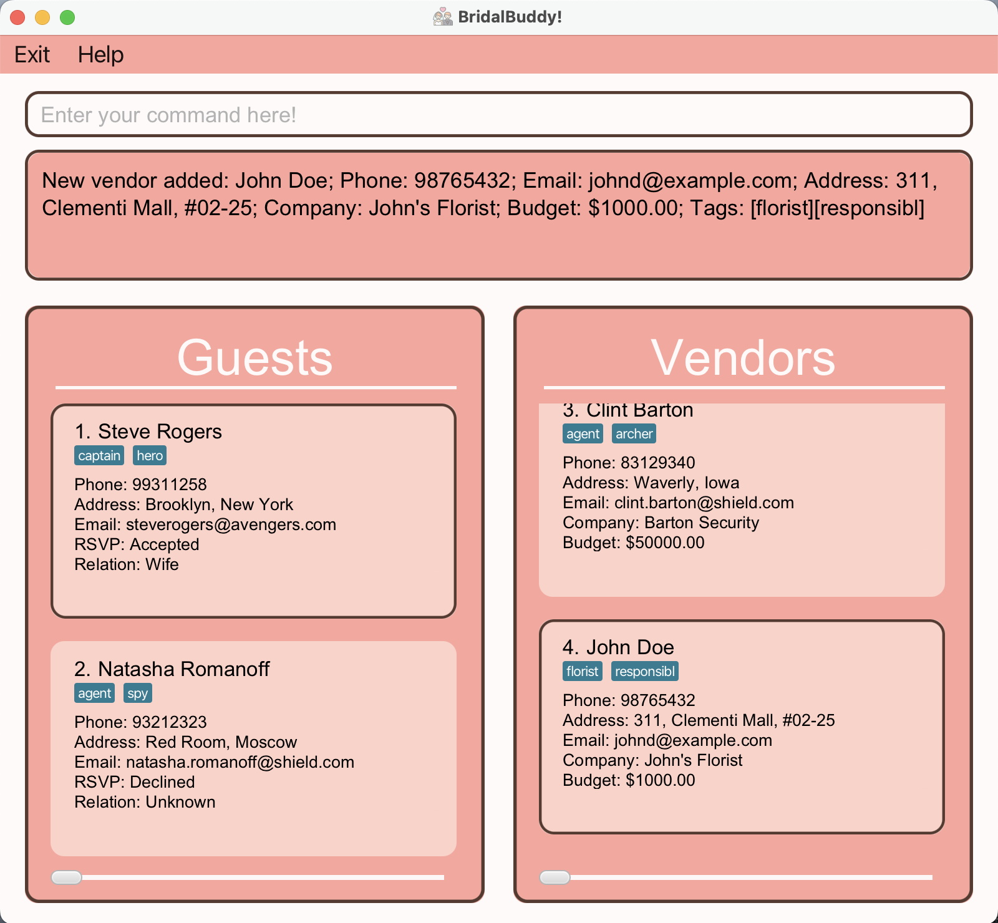Click 'Relation: Unknown' text
This screenshot has height=923, width=998.
[145, 802]
